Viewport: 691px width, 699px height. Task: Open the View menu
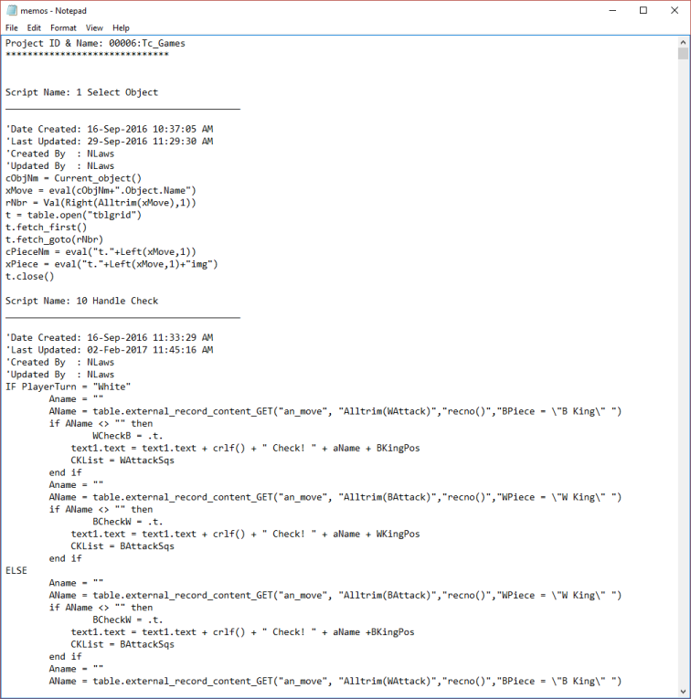[x=94, y=28]
